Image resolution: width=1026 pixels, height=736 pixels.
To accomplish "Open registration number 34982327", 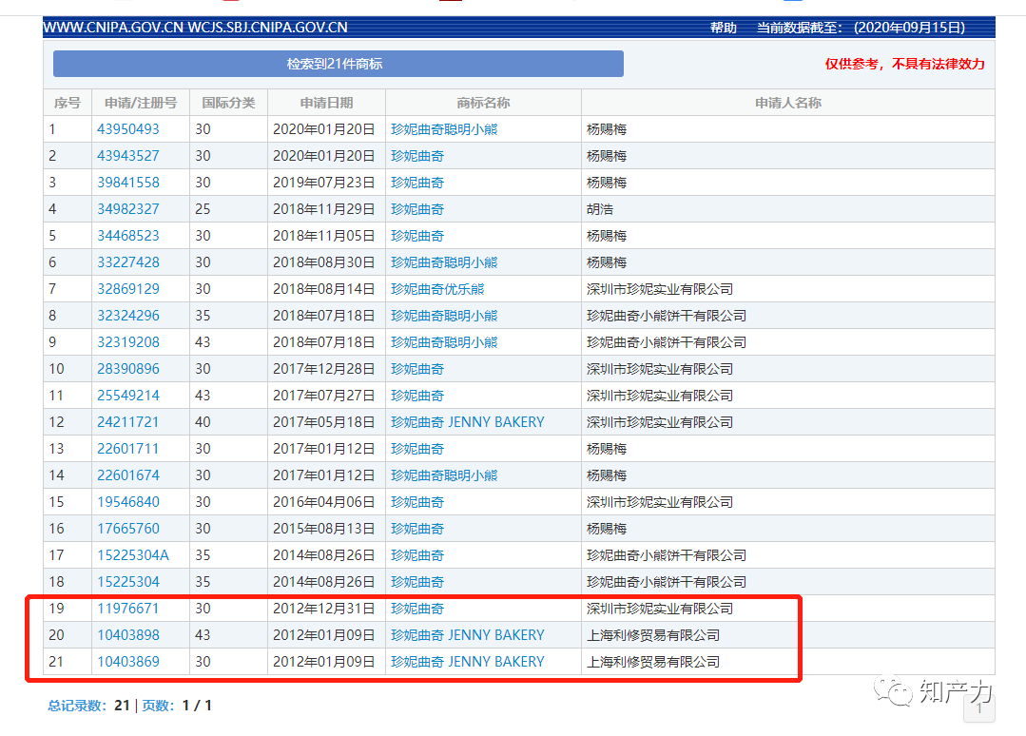I will [128, 209].
